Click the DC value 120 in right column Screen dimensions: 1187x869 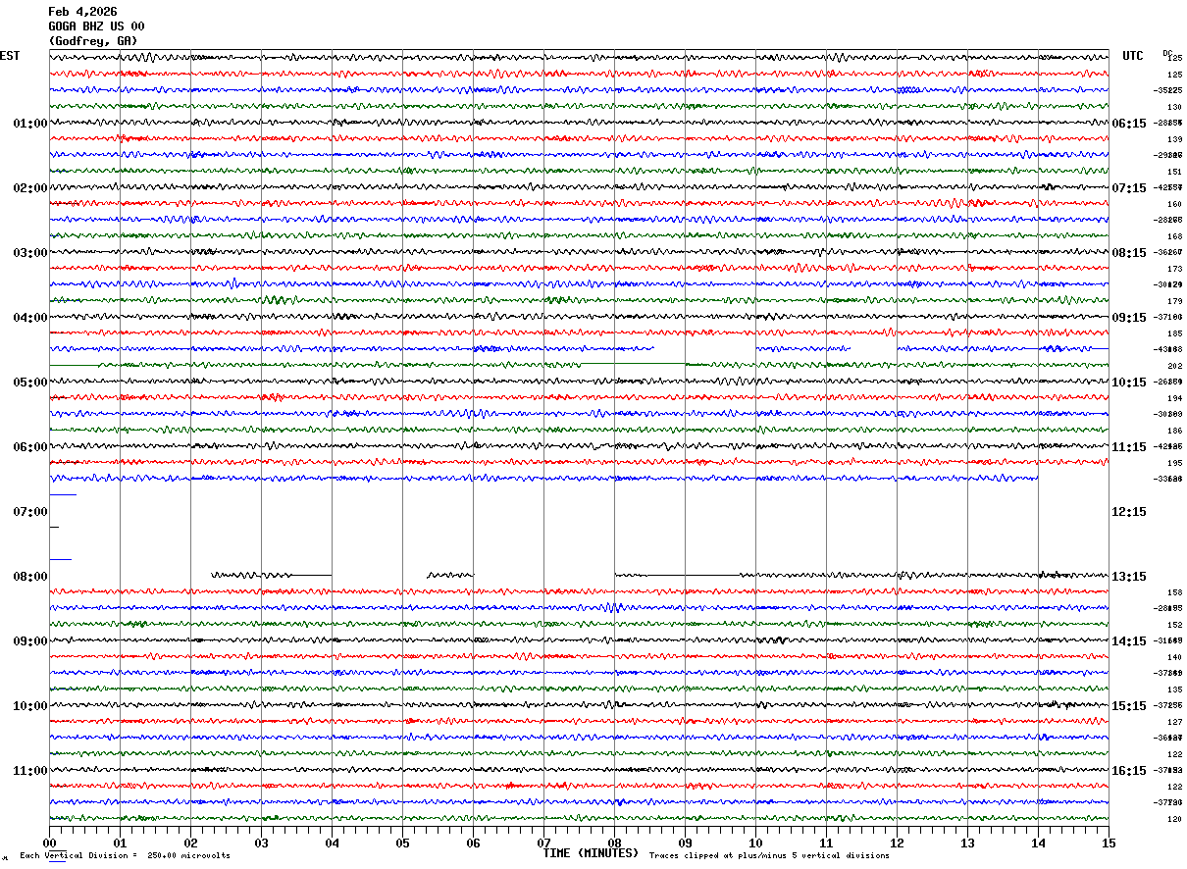click(1174, 819)
